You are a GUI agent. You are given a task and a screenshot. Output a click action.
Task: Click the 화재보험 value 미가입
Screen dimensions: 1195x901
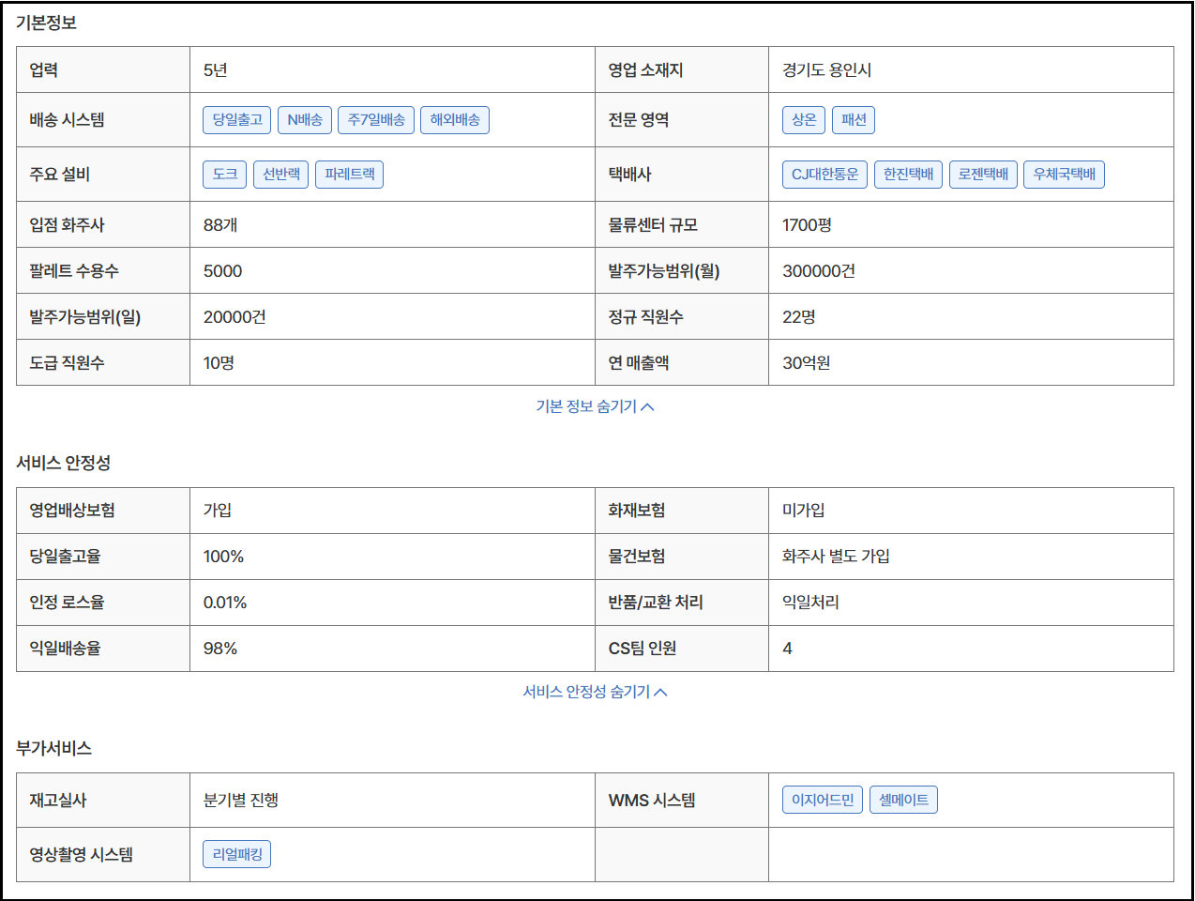(x=804, y=511)
